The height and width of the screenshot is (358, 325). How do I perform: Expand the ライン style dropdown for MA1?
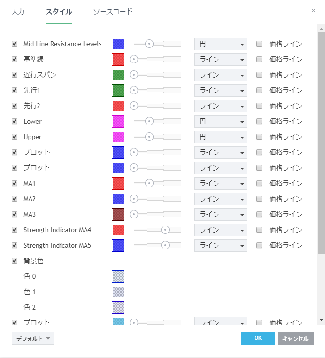(220, 183)
